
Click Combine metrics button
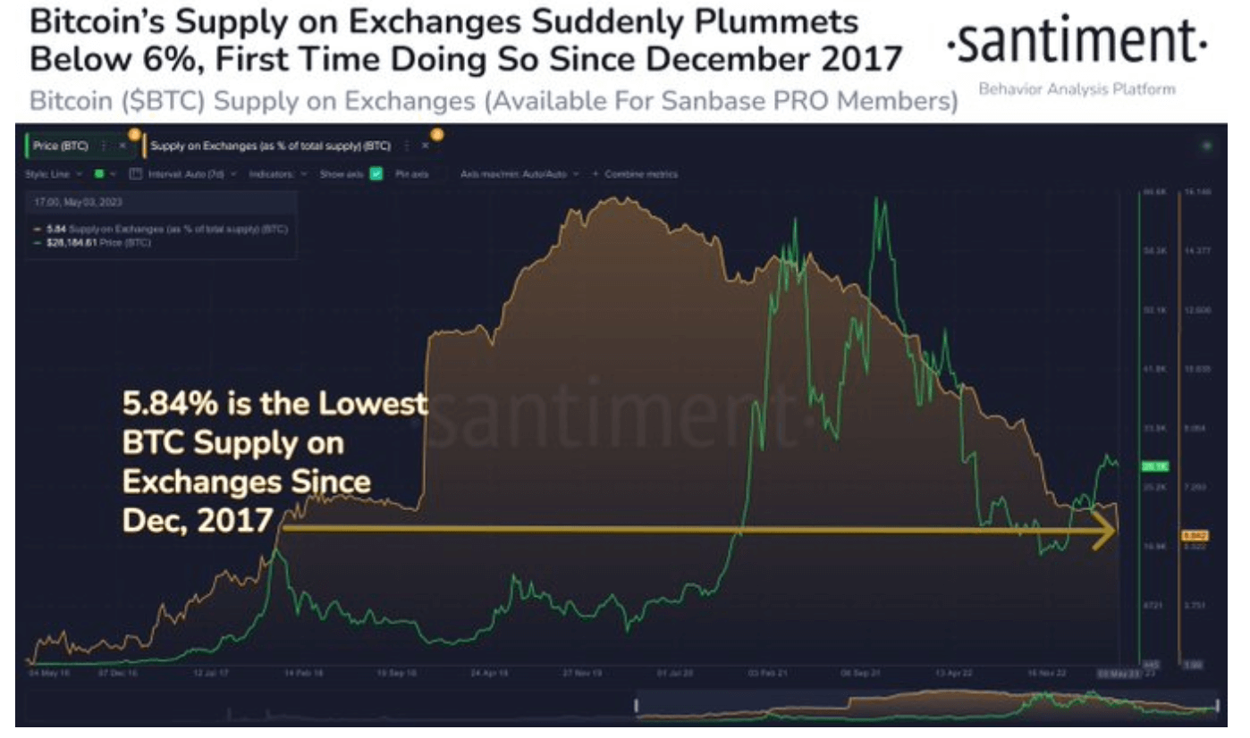pos(635,174)
